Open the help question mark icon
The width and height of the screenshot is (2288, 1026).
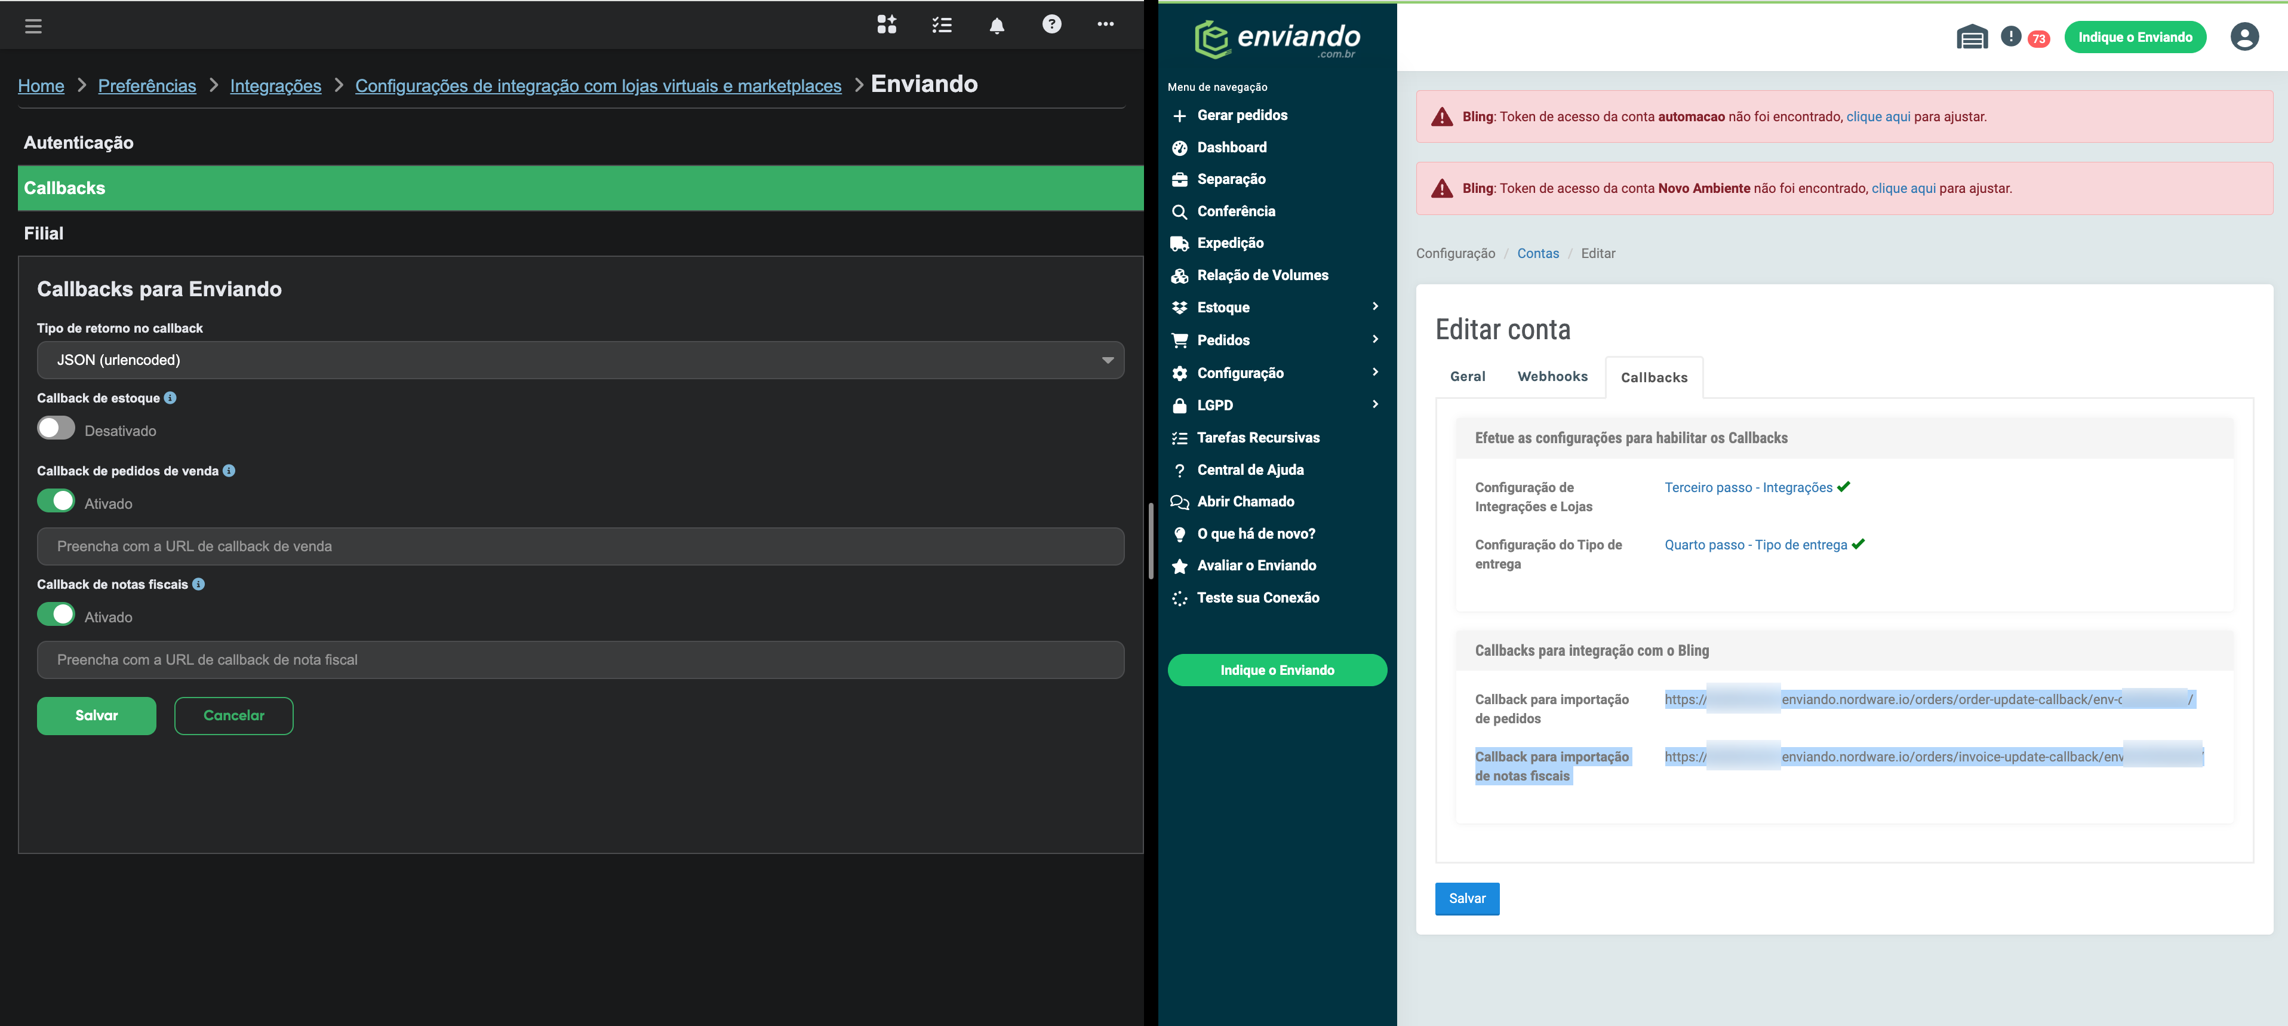[1051, 24]
